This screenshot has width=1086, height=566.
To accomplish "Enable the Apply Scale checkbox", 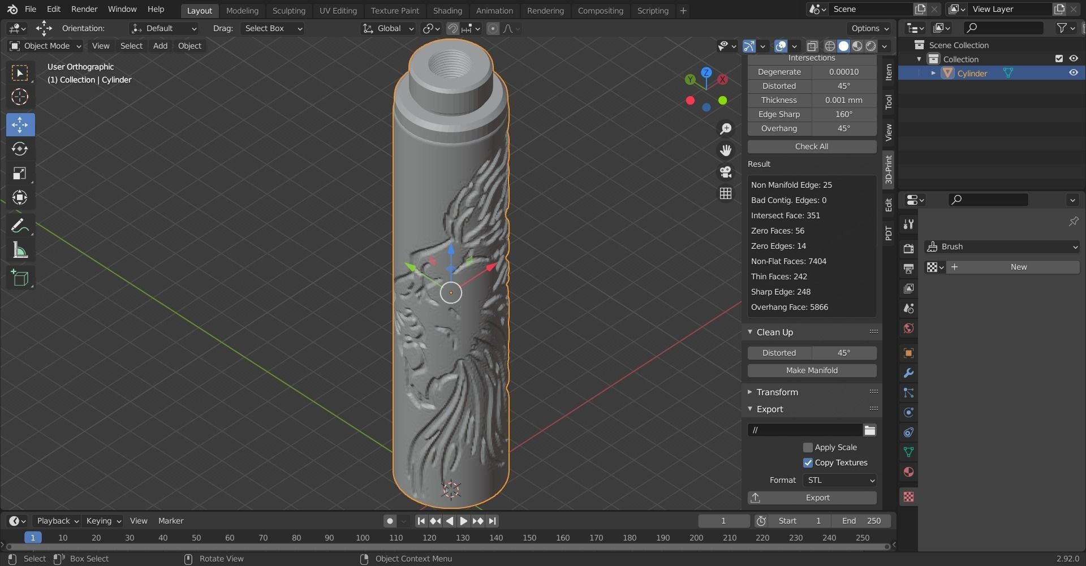I will [x=808, y=447].
